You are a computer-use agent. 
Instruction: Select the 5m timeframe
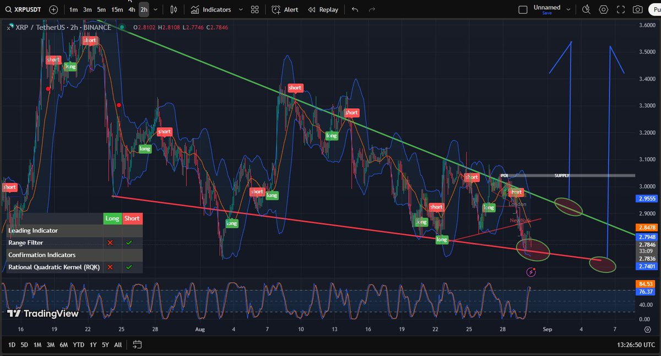click(x=101, y=9)
